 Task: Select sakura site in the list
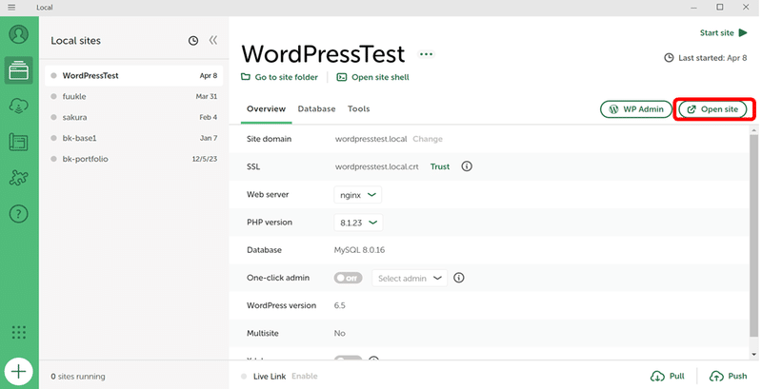(133, 117)
